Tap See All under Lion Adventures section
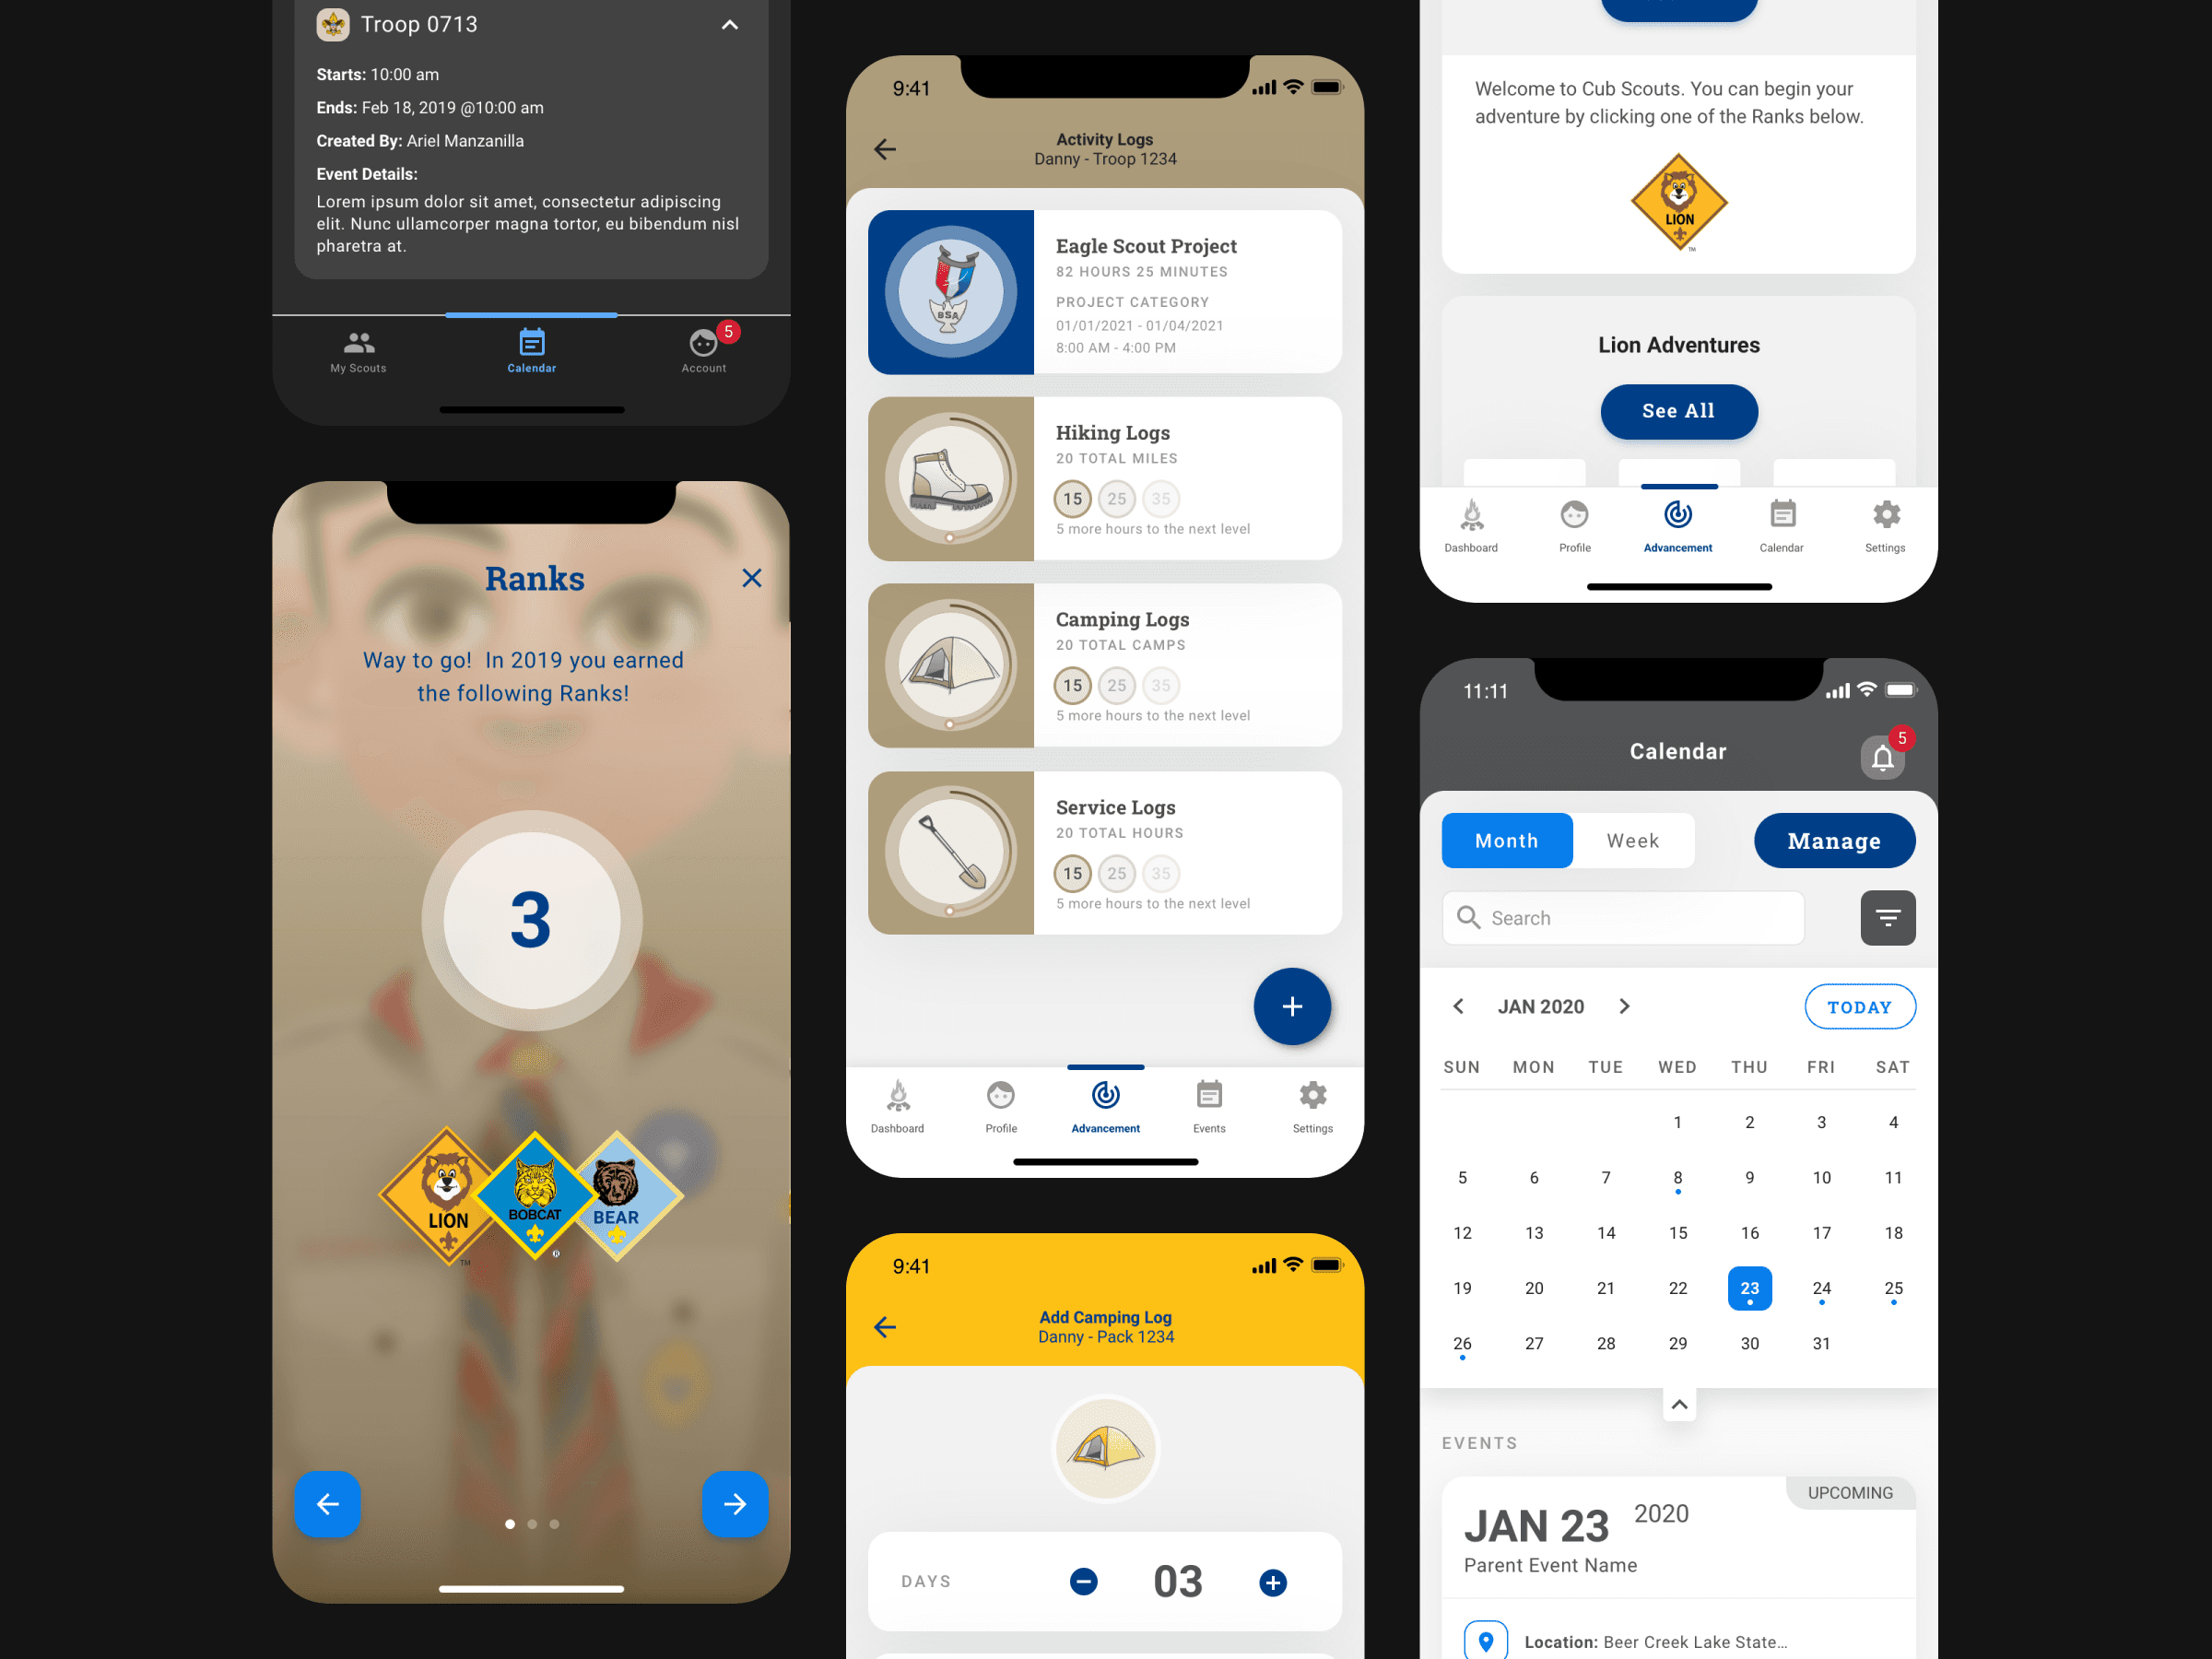Screen dimensions: 2212x1659 (1676, 411)
